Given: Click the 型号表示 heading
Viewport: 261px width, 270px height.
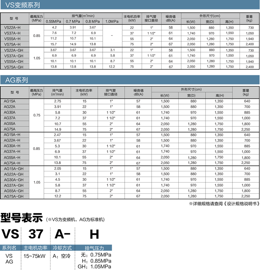Looking at the screenshot, I should click(22, 218).
